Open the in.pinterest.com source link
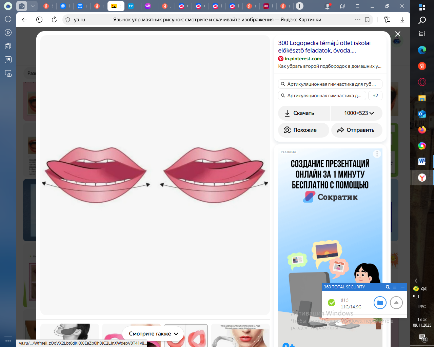 pyautogui.click(x=302, y=59)
